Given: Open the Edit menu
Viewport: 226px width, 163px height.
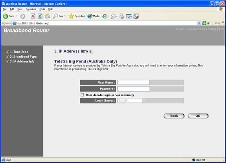Looking at the screenshot, I should coord(12,9).
